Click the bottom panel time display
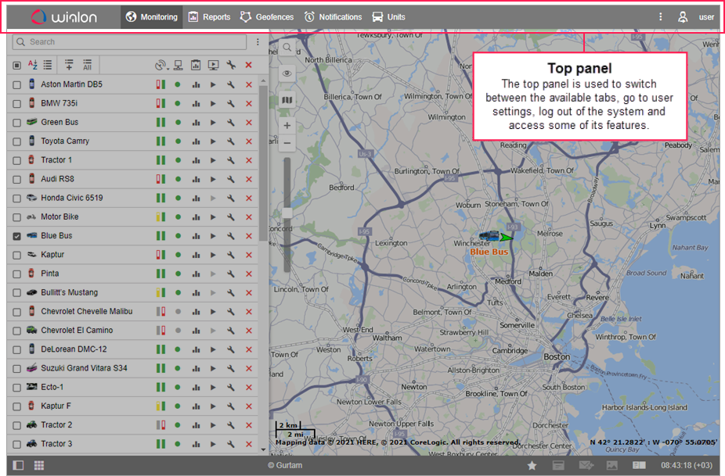Screen dimensions: 725x476 (x=686, y=465)
